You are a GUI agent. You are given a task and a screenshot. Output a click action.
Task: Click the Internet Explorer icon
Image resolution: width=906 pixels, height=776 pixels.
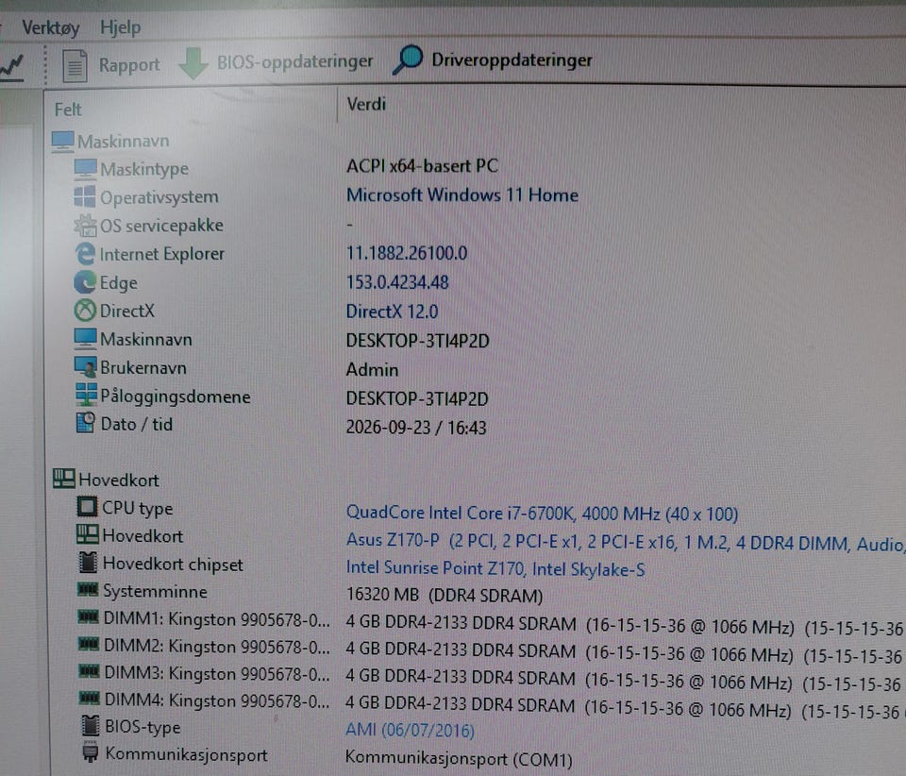(x=86, y=254)
